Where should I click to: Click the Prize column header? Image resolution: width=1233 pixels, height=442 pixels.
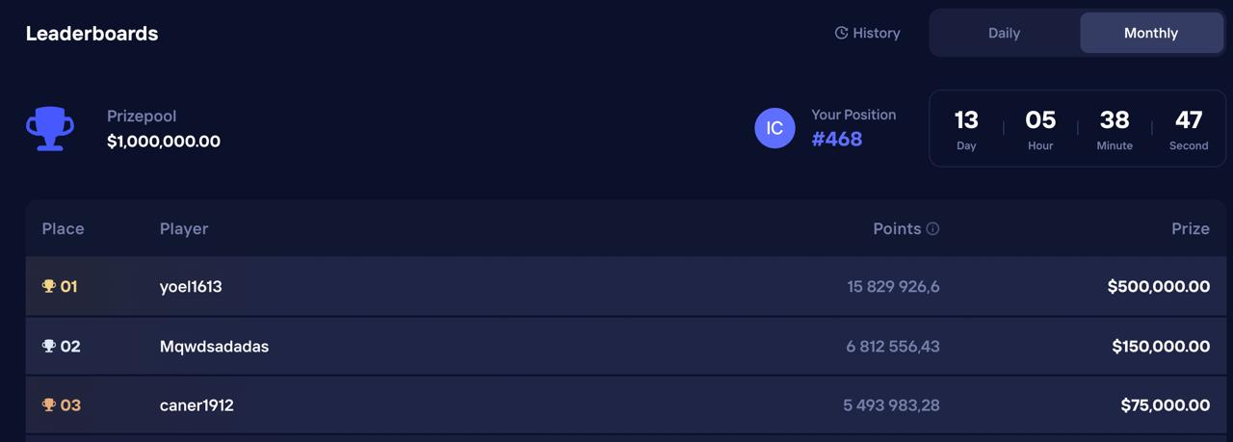(1190, 229)
